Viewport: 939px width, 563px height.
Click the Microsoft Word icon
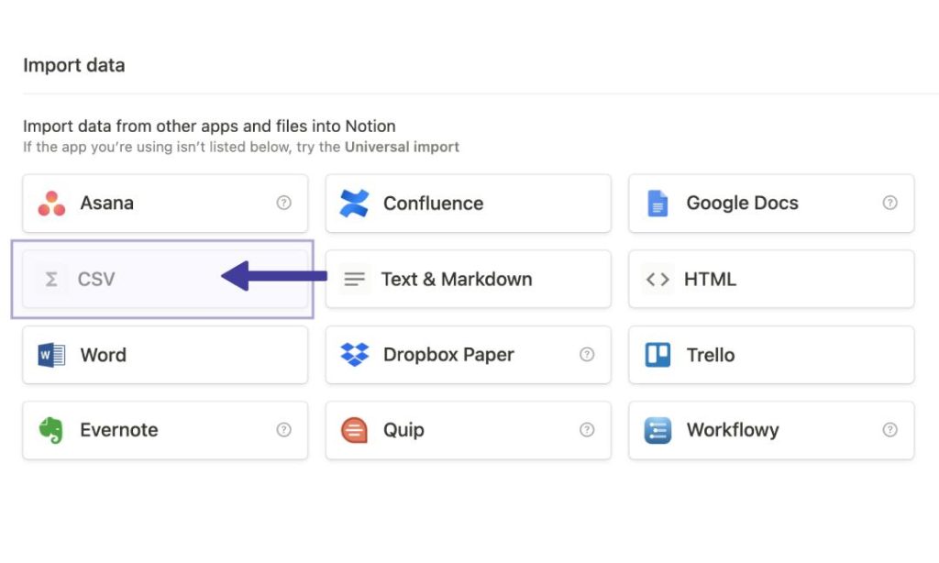point(53,355)
